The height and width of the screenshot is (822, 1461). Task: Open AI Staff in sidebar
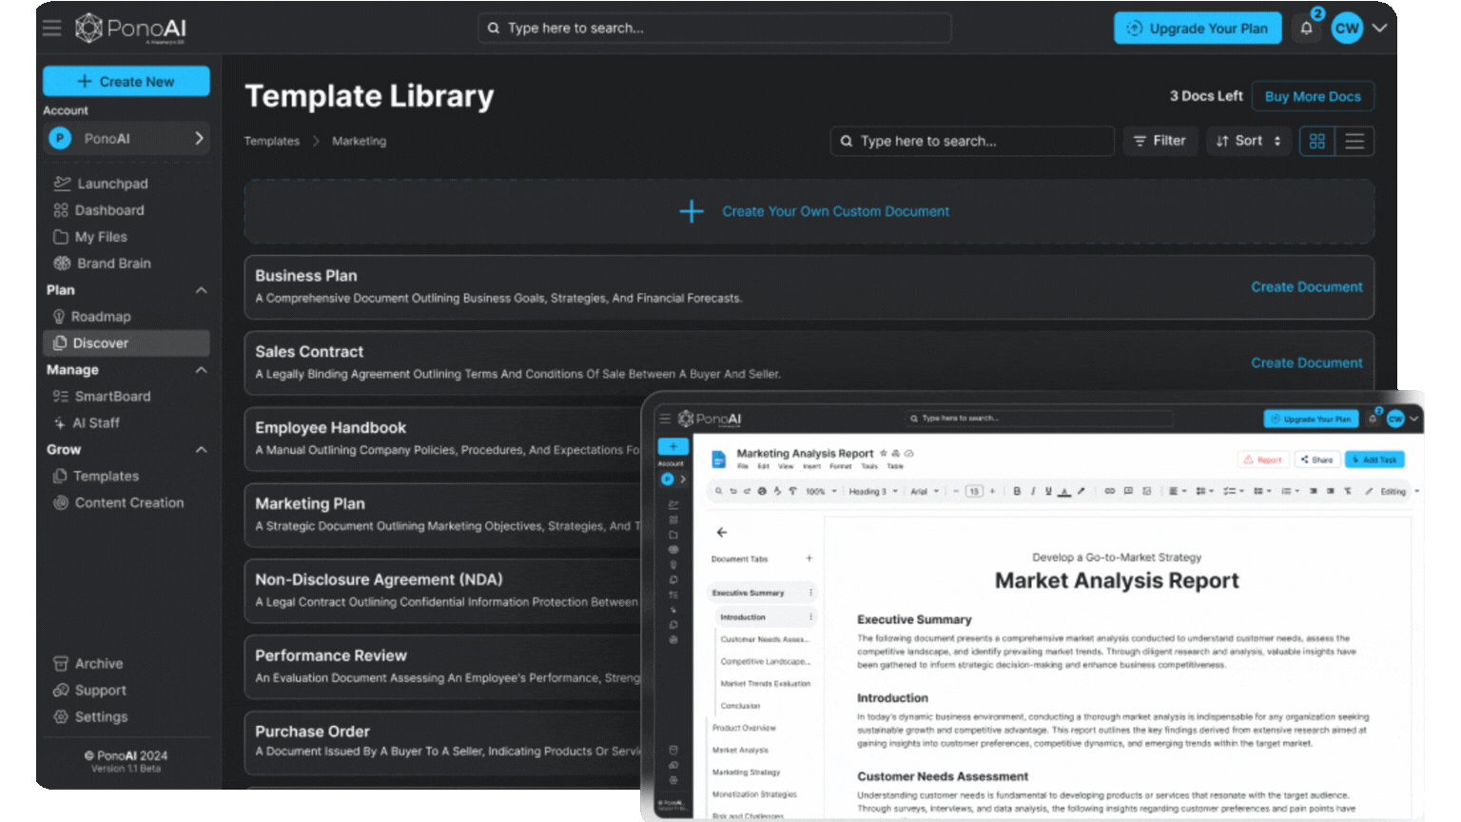tap(96, 423)
